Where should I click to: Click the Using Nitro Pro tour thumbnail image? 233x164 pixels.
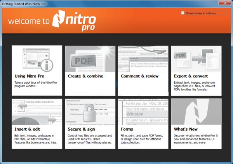coord(38,60)
